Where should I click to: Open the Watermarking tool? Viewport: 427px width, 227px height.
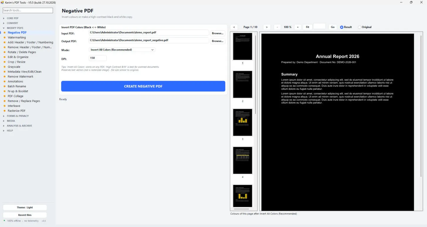click(17, 37)
